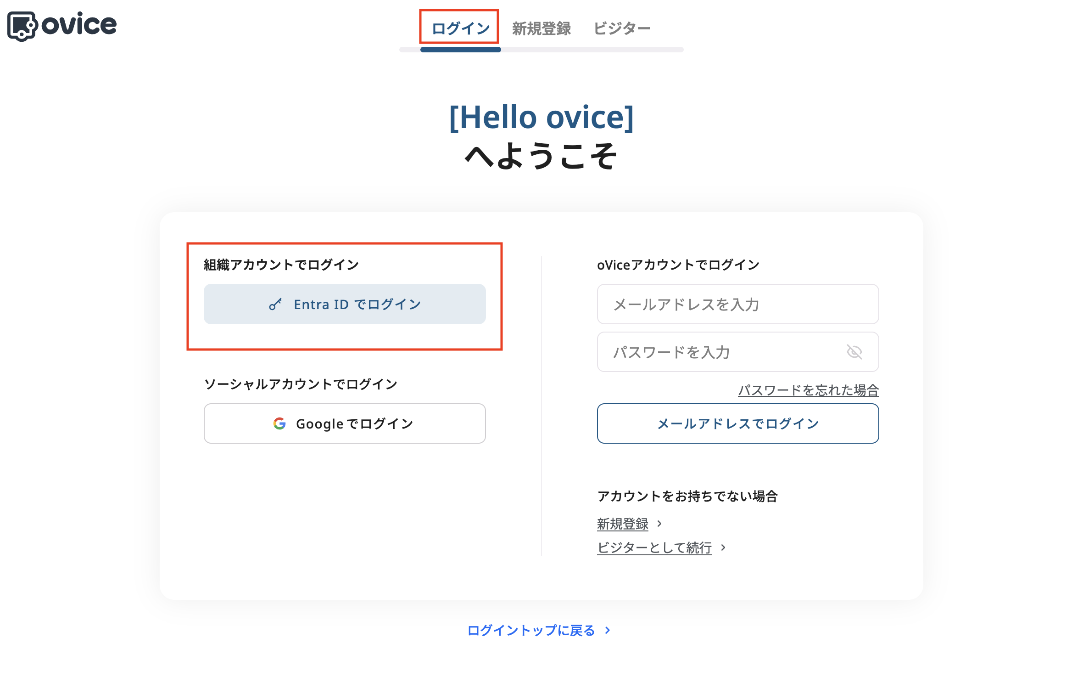Screen dimensions: 1083x677
Task: Click the Google logo icon
Action: click(x=279, y=423)
